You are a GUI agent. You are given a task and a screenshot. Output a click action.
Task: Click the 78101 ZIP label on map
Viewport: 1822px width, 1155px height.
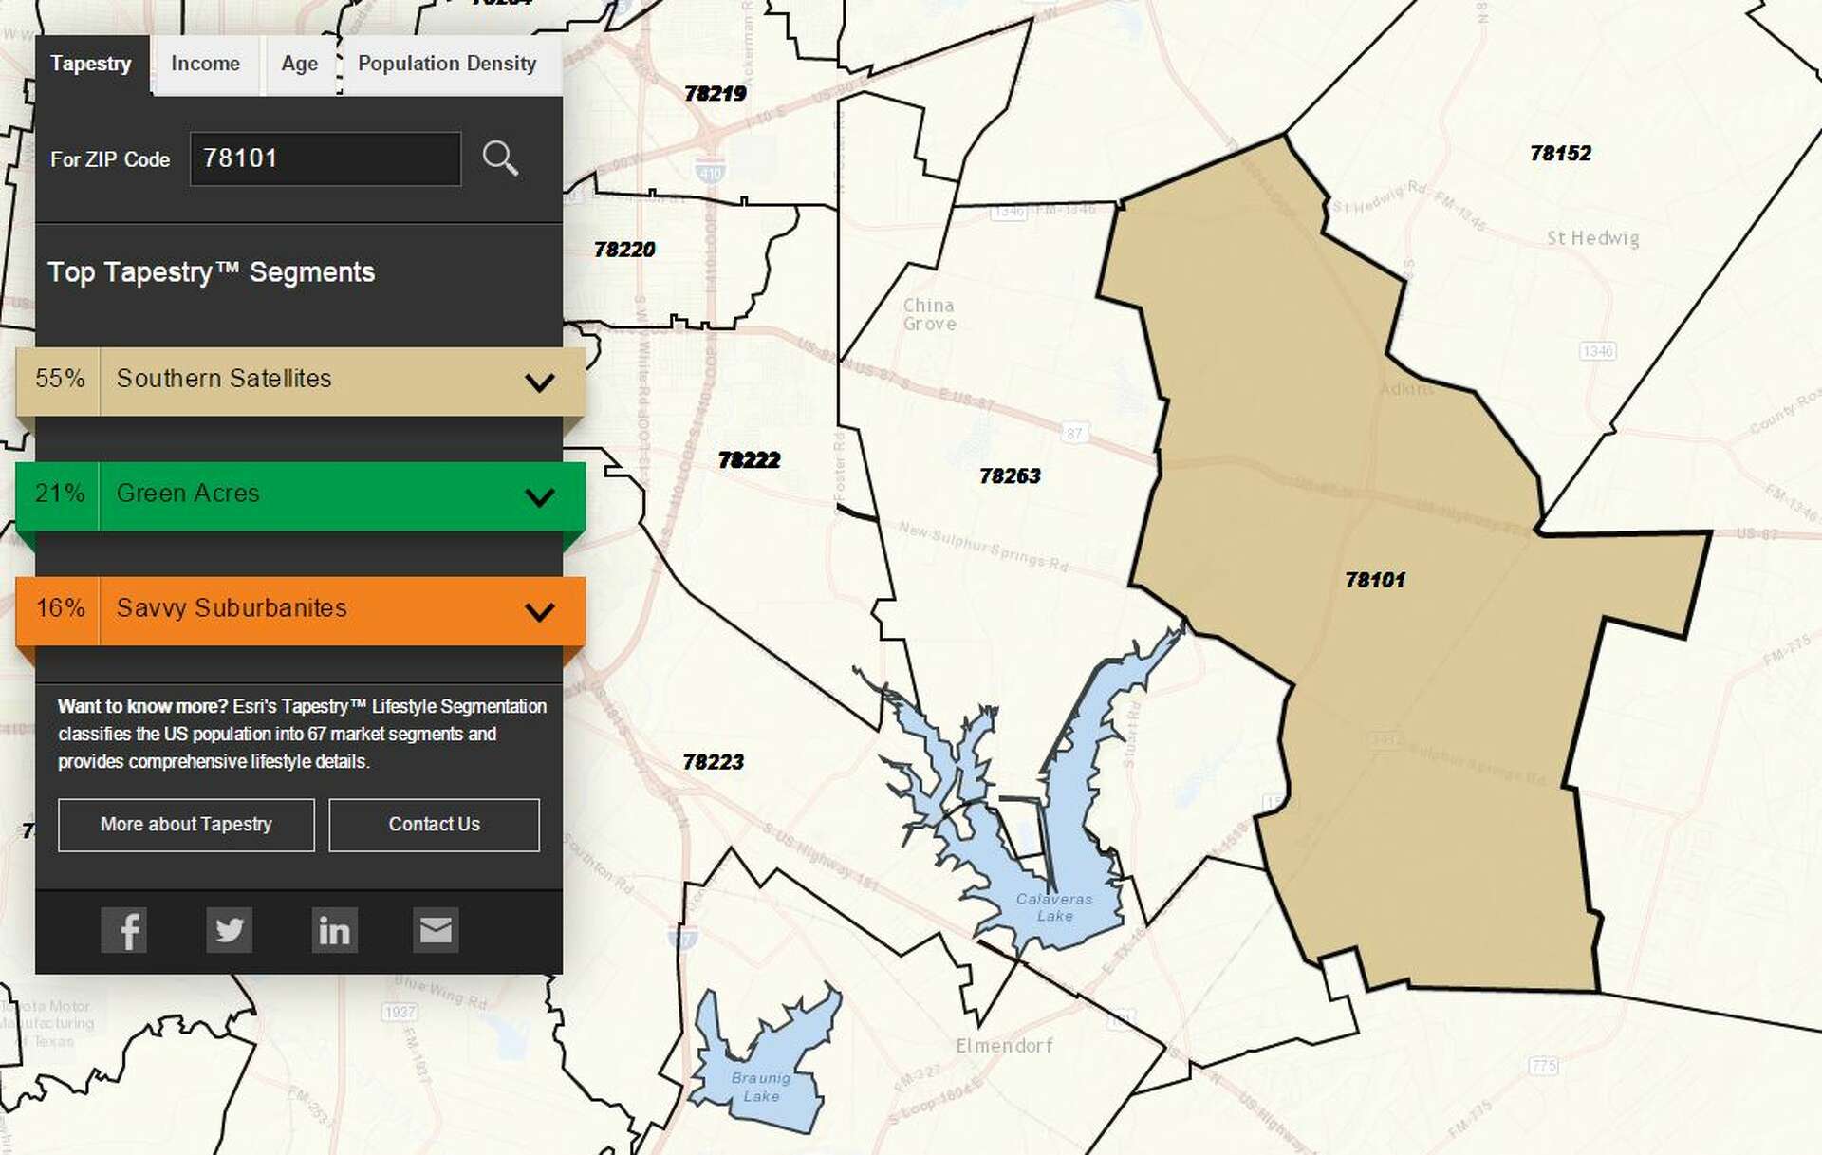[1375, 580]
